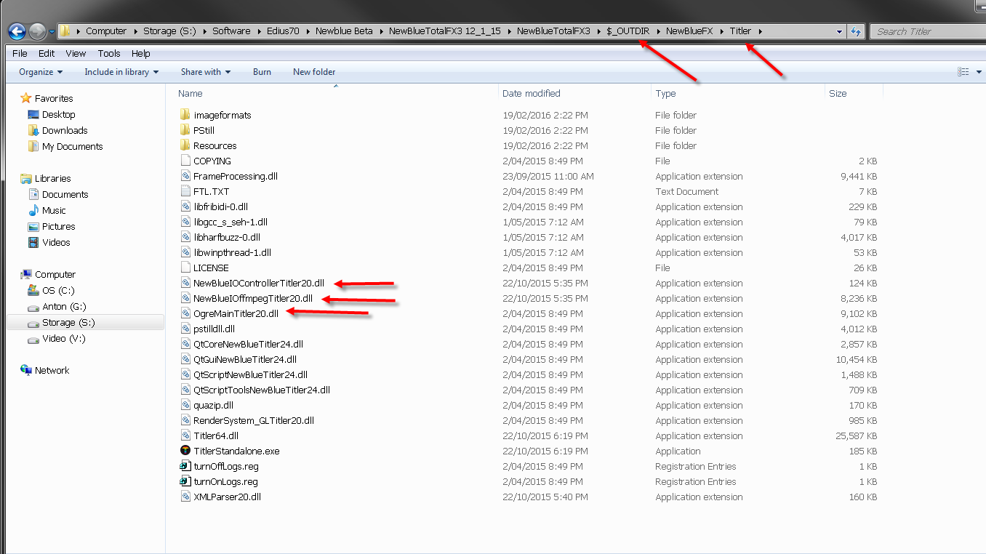Viewport: 986px width, 554px height.
Task: Click the TitlerStandalone.exe application icon
Action: [x=185, y=451]
